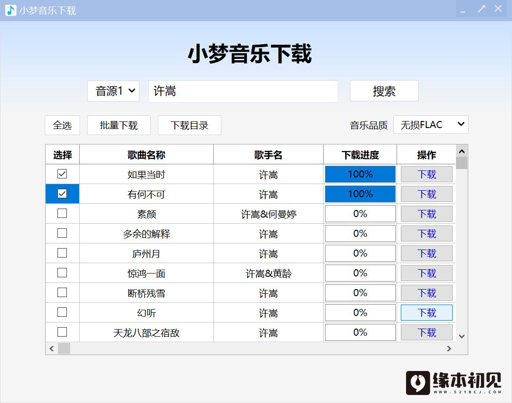Screen dimensions: 512x403
Task: Click the 全选 select all button
Action: pyautogui.click(x=62, y=125)
